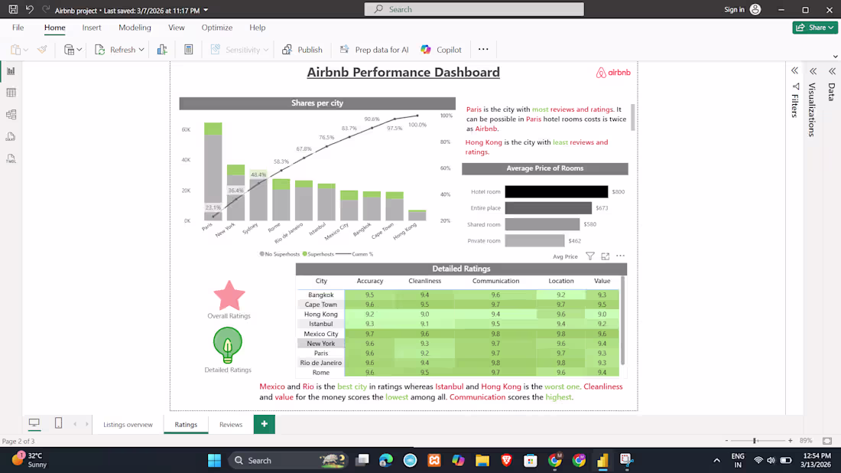Switch to the Modeling ribbon tab
841x473 pixels.
[x=135, y=28]
